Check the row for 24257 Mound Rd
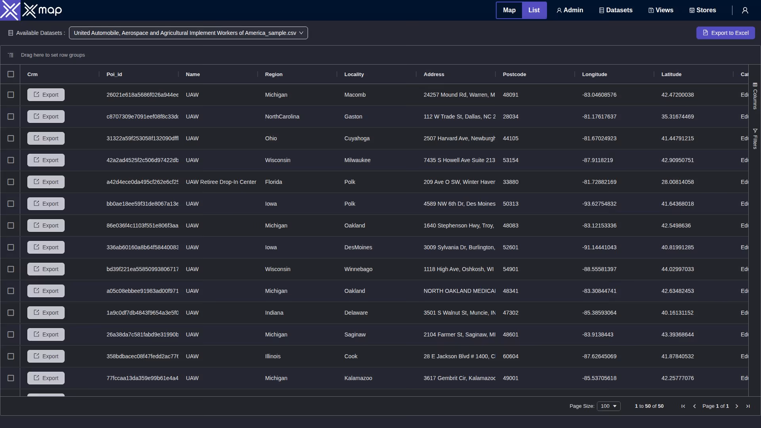 (11, 95)
